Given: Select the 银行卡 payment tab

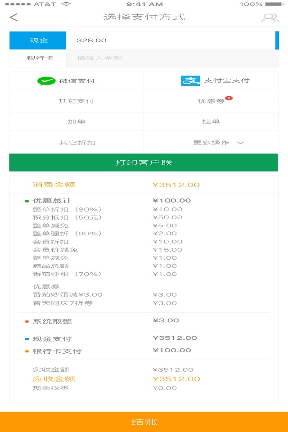Looking at the screenshot, I should coord(38,58).
